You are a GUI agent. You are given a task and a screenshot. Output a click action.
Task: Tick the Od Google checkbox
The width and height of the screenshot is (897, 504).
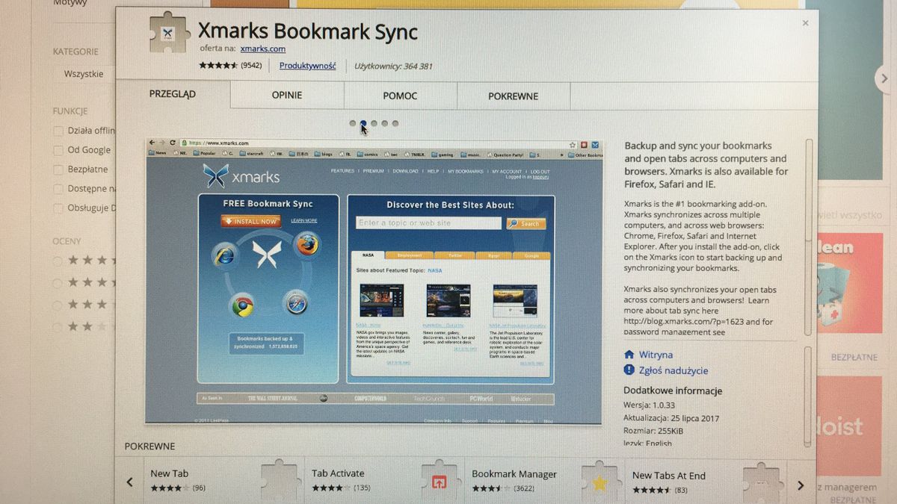(x=58, y=150)
